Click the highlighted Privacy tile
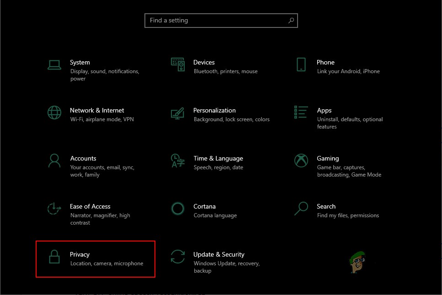Screen dimensions: 442x295 (x=95, y=259)
